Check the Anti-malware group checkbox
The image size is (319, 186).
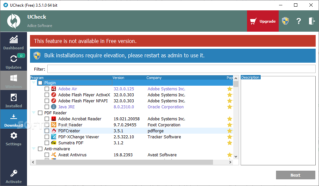point(40,149)
